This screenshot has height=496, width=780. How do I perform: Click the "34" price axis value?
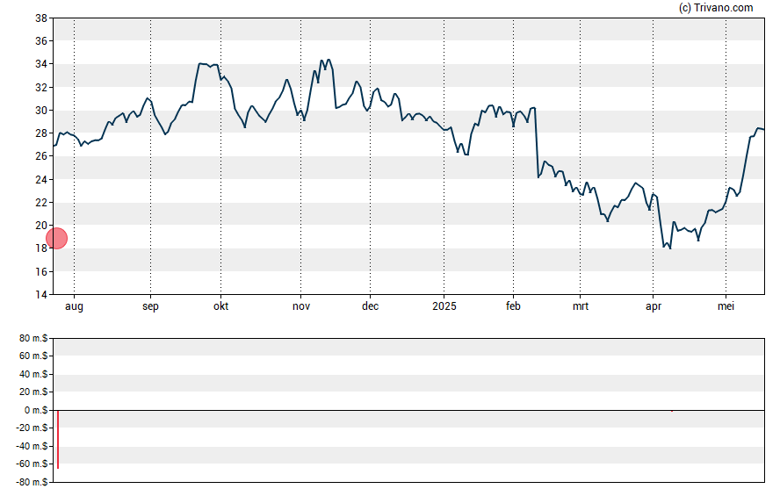pos(40,64)
